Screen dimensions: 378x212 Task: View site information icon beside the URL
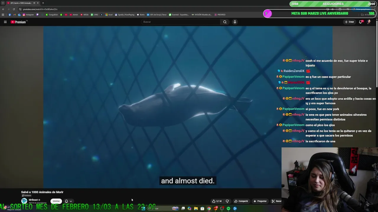20,9
